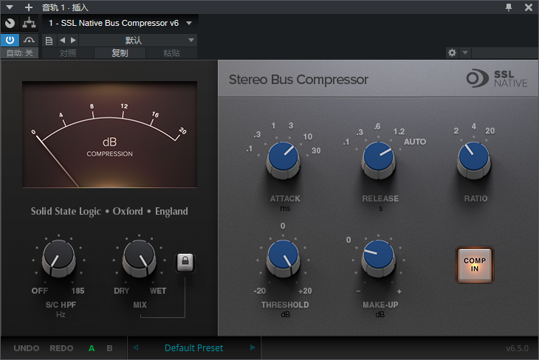Viewport: 539px width, 360px height.
Task: Select the A comparison slot
Action: click(92, 348)
